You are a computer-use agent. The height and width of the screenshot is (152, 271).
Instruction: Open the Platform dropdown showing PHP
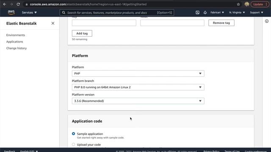(138, 73)
